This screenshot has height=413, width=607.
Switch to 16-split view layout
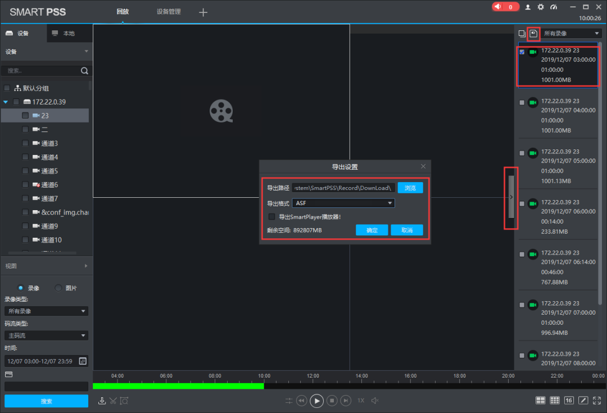569,400
